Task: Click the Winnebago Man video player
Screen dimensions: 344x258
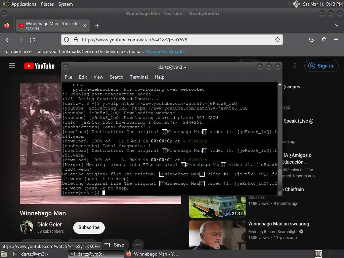Action: click(x=41, y=144)
